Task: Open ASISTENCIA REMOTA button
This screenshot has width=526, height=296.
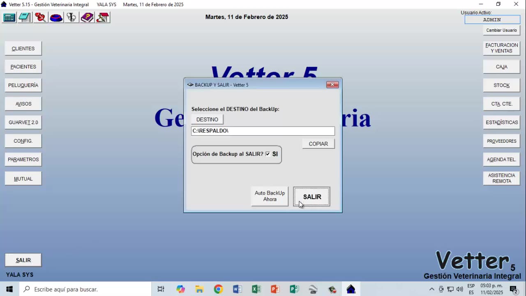Action: (x=502, y=178)
